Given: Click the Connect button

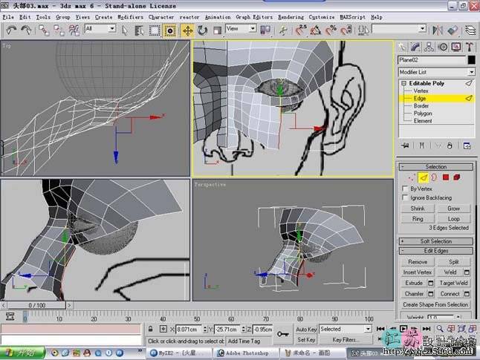Looking at the screenshot, I should point(450,294).
